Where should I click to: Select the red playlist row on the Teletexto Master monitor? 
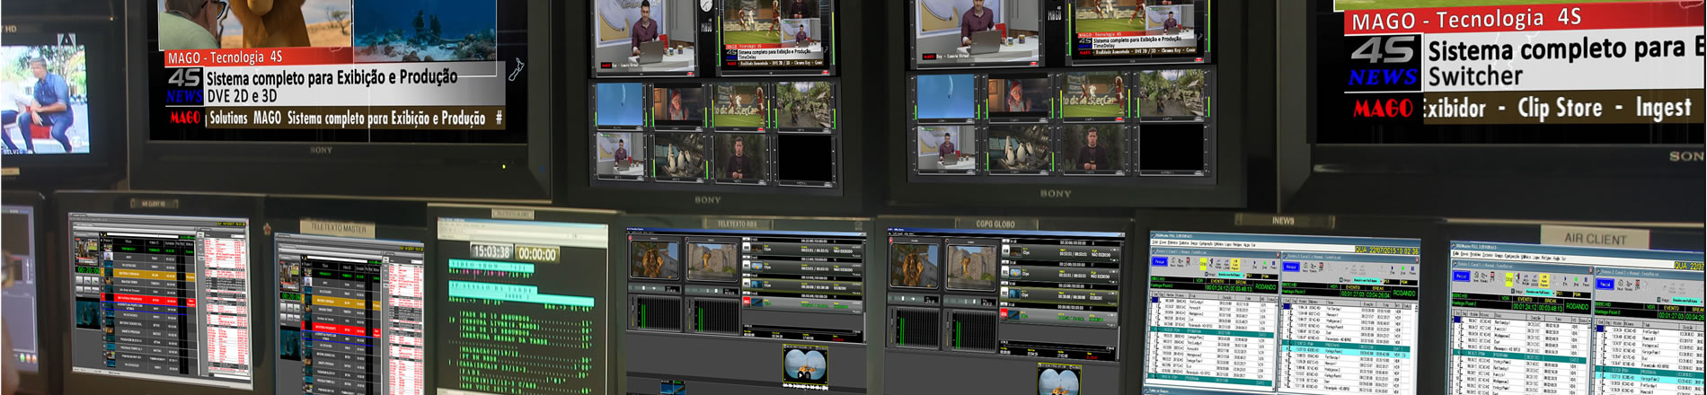pos(339,329)
